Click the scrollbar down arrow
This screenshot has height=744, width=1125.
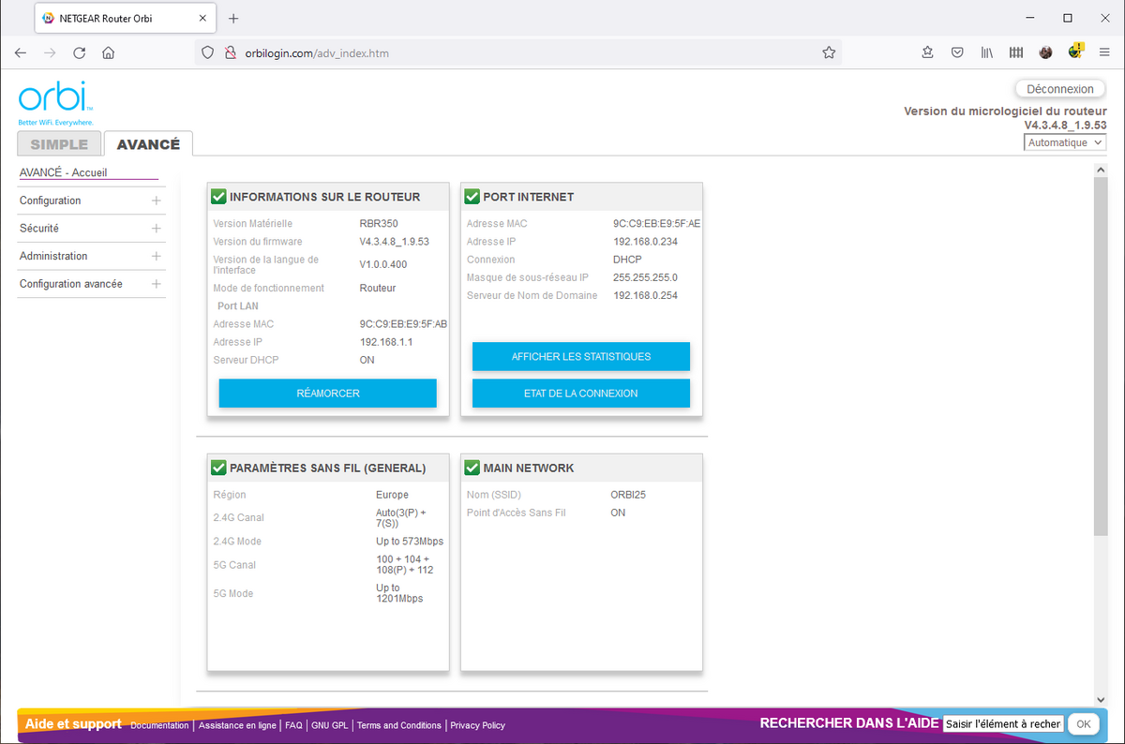(1101, 699)
